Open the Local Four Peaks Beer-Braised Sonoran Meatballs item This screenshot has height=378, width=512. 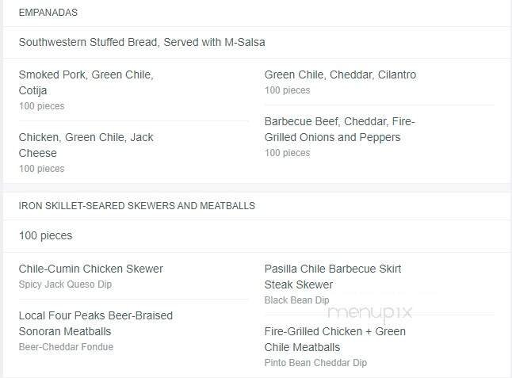pyautogui.click(x=95, y=323)
